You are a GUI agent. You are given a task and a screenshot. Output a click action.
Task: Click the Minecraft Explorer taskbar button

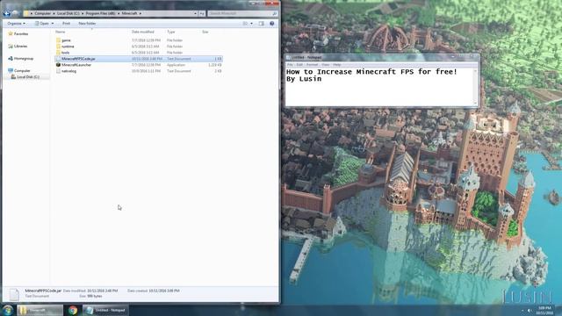[x=40, y=310]
